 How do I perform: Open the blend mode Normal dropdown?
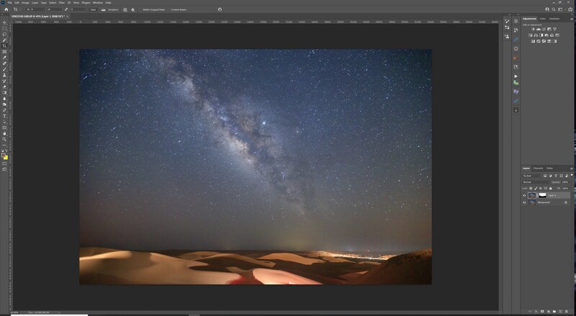tap(536, 182)
